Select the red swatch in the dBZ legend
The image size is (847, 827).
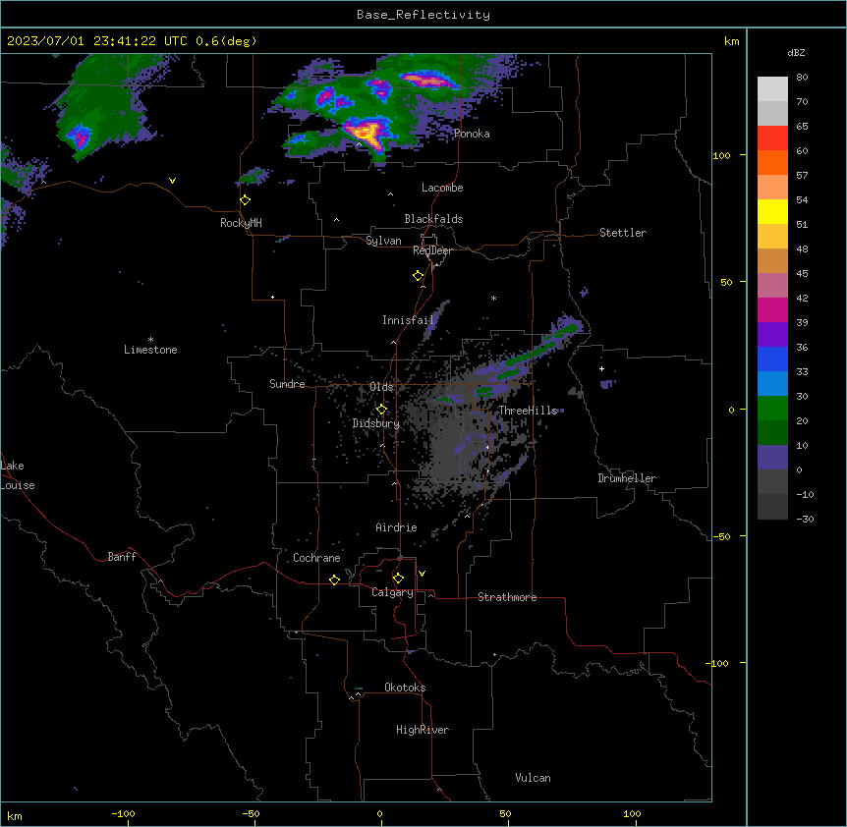(x=772, y=138)
